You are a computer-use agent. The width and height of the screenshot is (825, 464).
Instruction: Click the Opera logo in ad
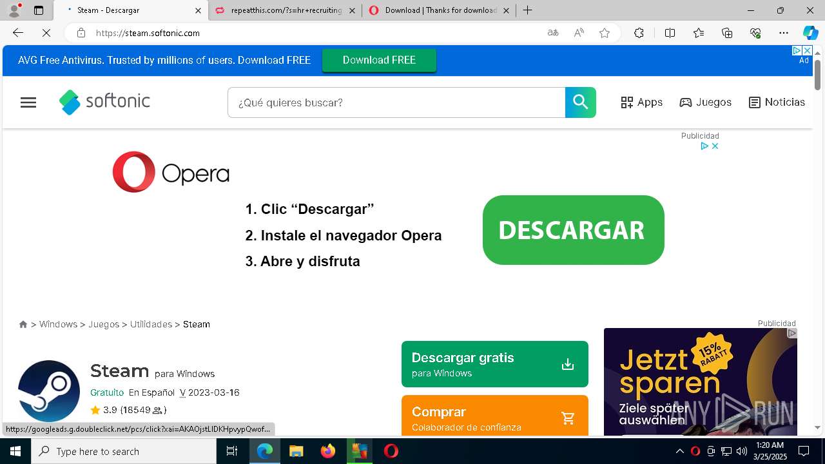[171, 172]
